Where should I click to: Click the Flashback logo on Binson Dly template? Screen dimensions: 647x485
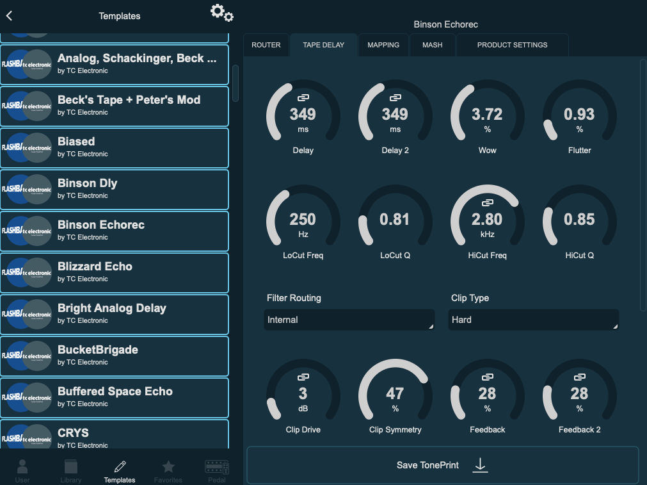[27, 189]
